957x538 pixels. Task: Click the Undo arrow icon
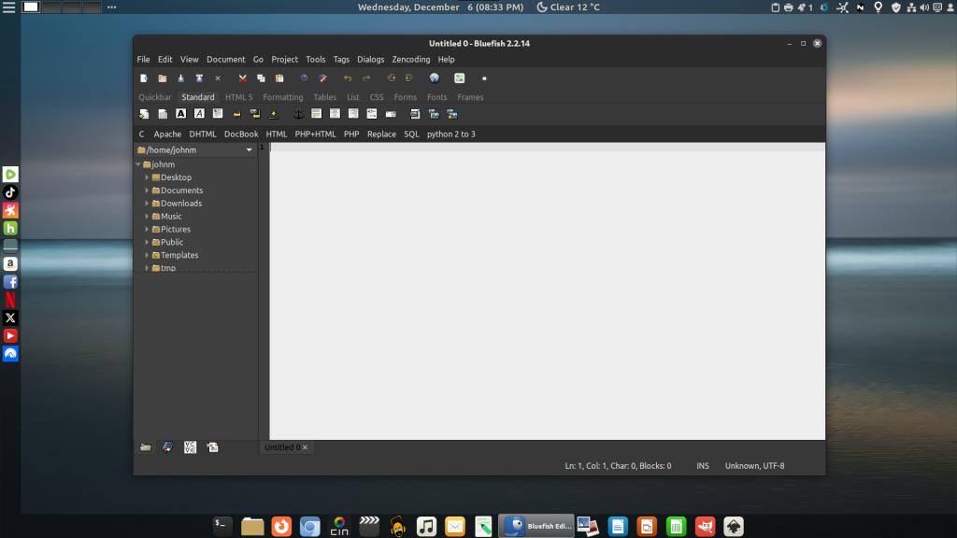tap(348, 78)
